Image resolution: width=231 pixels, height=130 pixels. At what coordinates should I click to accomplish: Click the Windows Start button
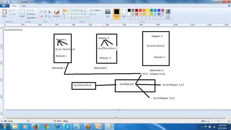pos(4,127)
